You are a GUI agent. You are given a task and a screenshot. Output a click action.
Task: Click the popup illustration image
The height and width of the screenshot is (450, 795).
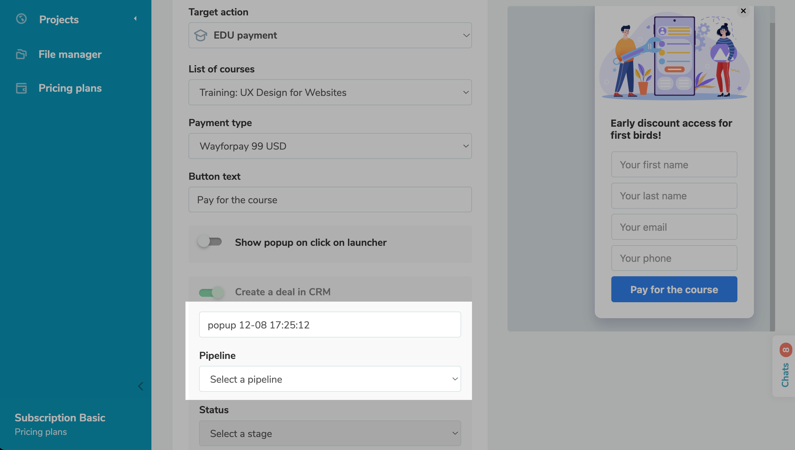click(674, 56)
